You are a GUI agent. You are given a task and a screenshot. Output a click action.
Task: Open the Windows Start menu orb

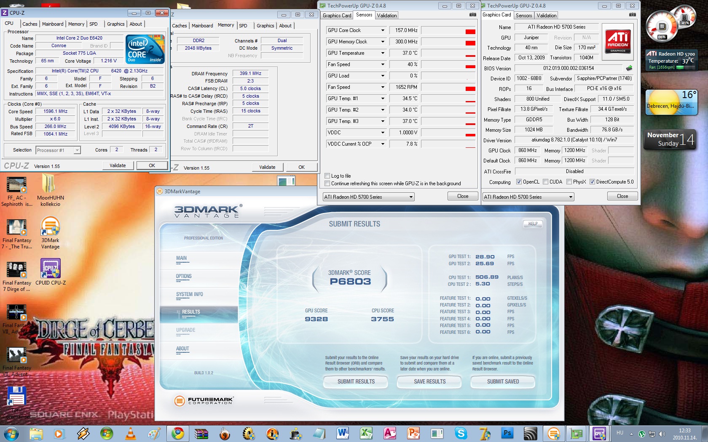(11, 433)
